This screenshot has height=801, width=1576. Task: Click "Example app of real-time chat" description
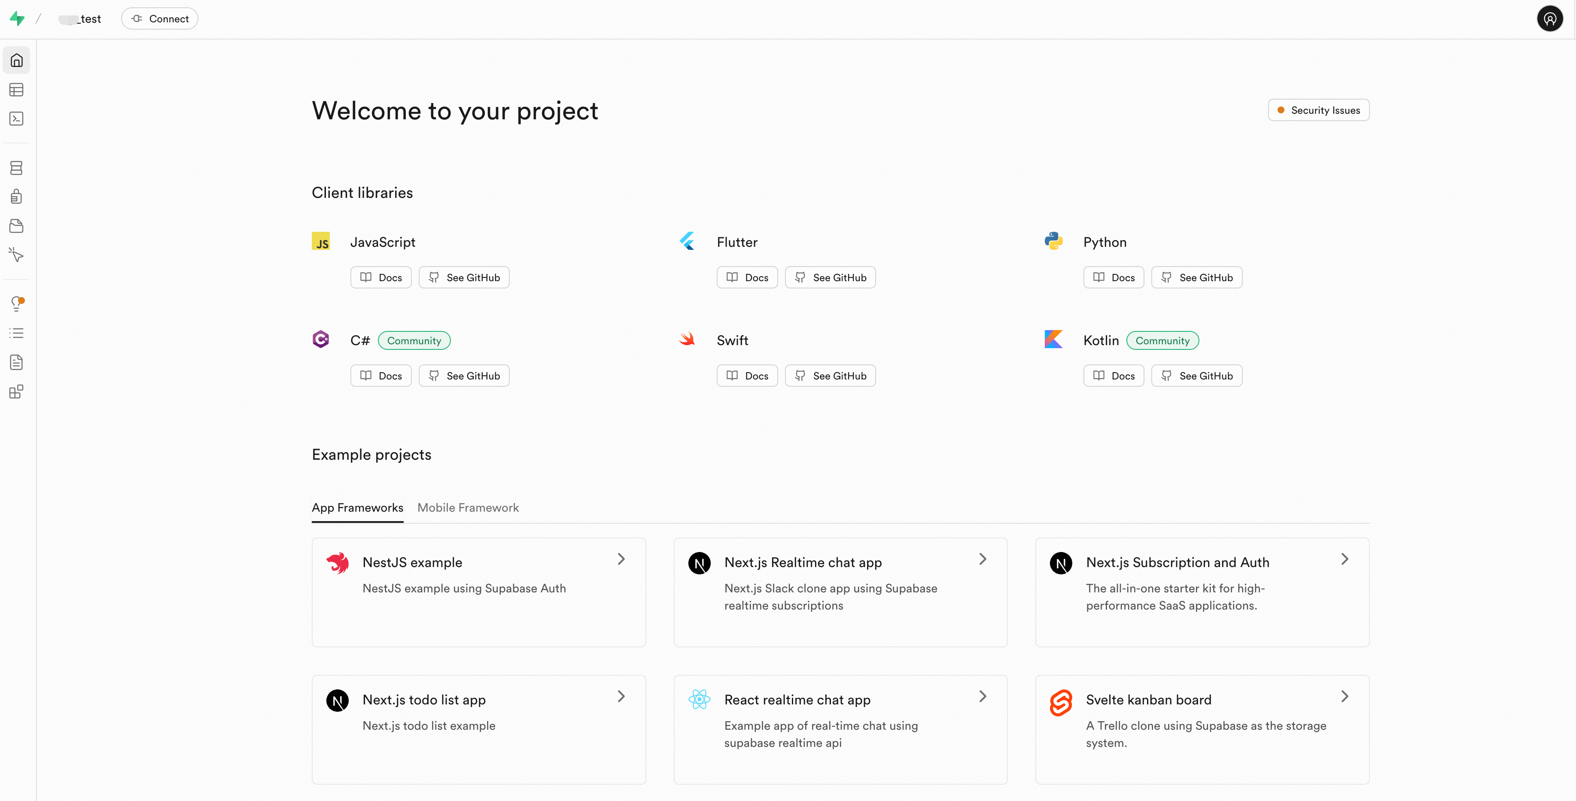click(821, 734)
